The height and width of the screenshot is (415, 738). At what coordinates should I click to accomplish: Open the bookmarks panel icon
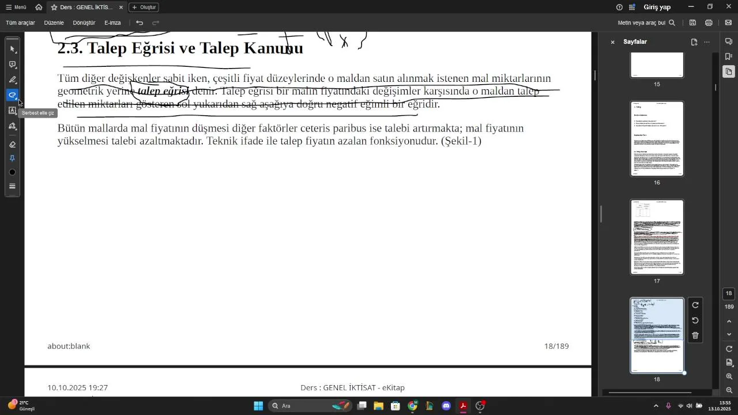[729, 56]
